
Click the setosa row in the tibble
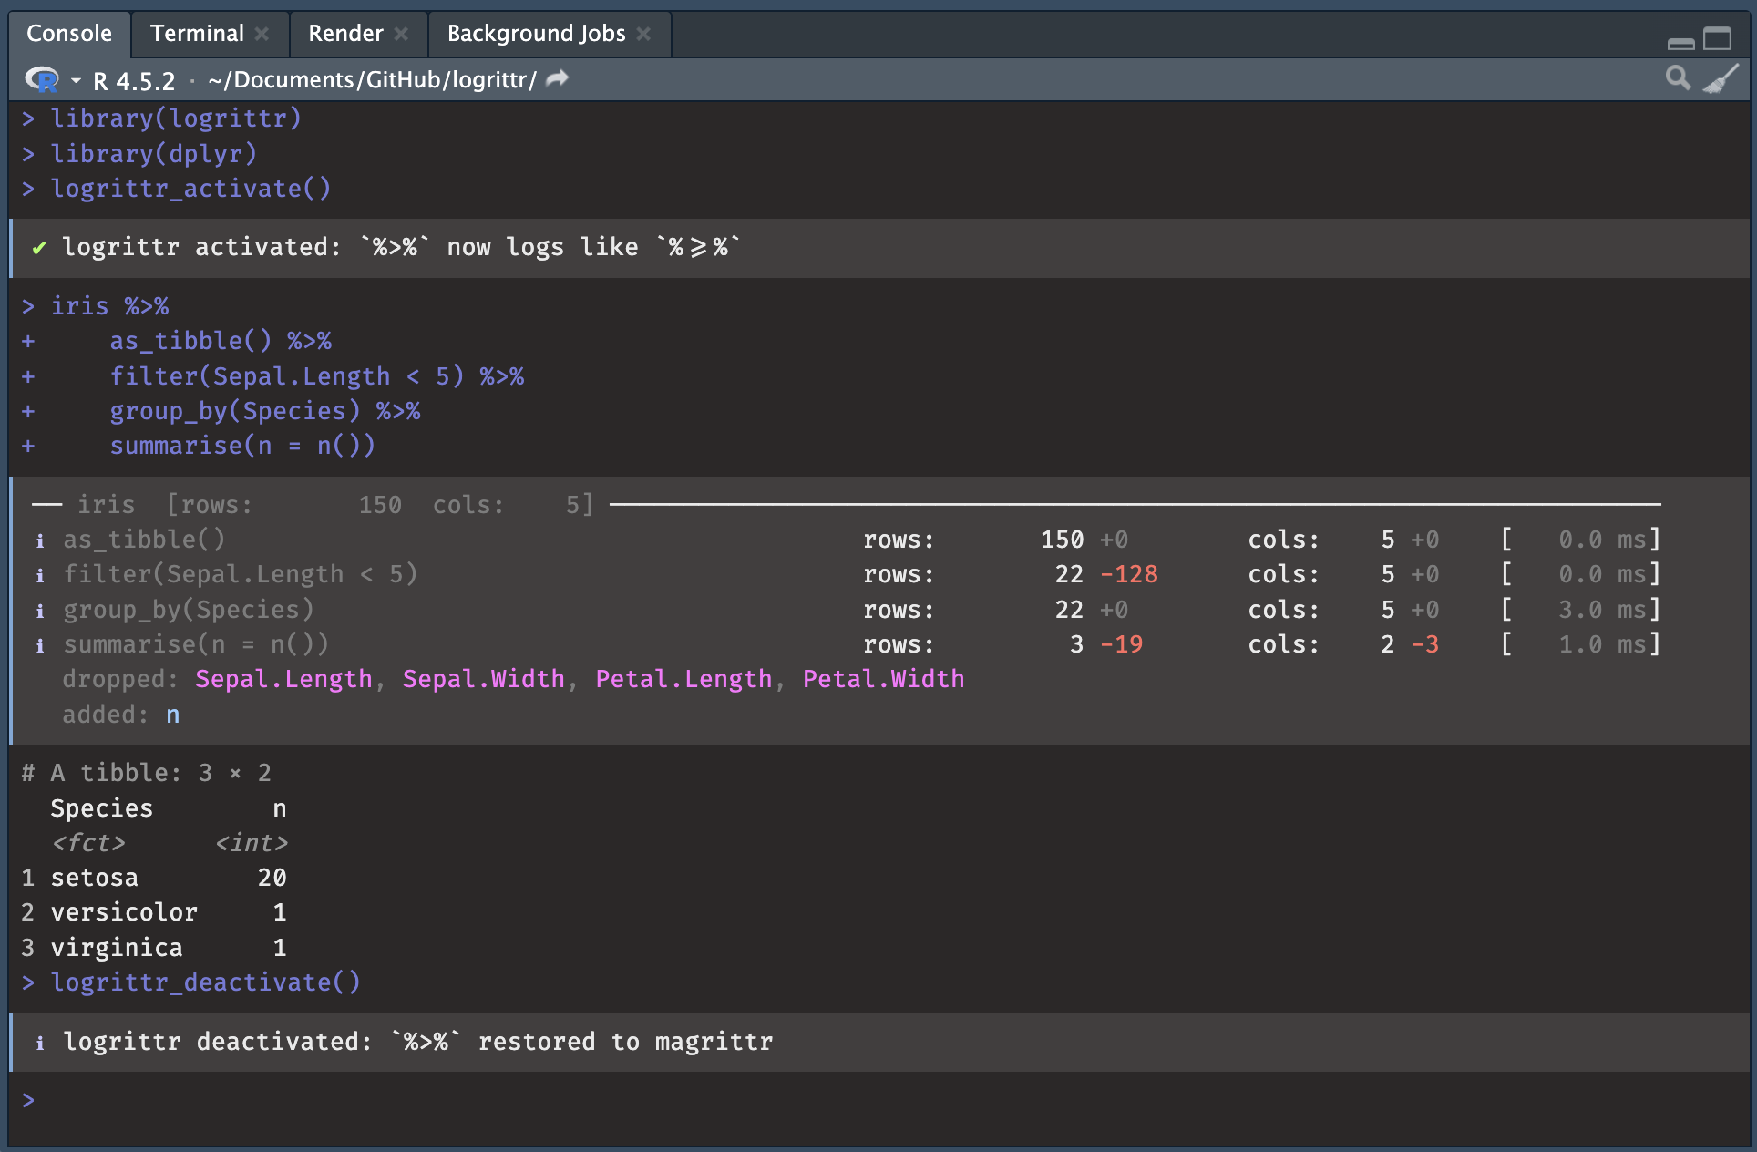tap(154, 878)
